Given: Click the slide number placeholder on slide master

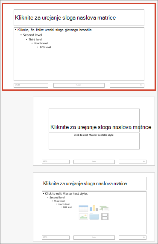Looking at the screenshot, I should tap(127, 85).
